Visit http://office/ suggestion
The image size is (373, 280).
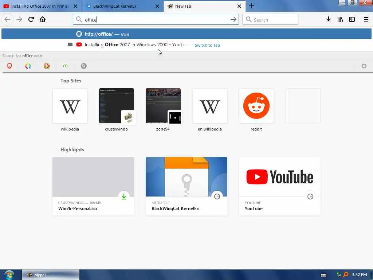tap(186, 34)
